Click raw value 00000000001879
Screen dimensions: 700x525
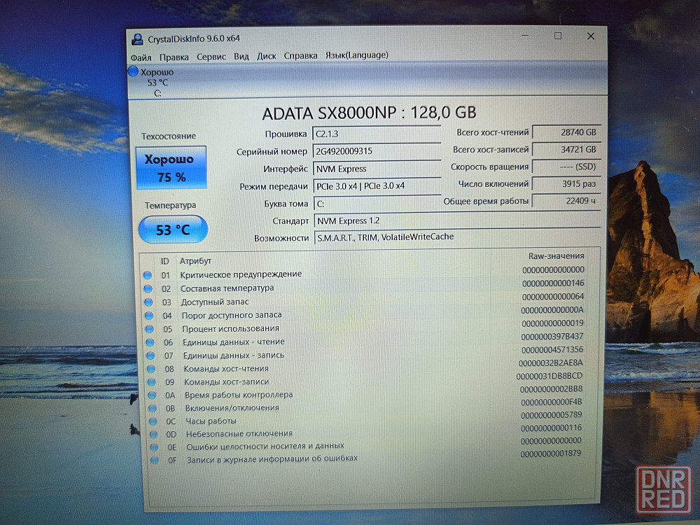[550, 454]
